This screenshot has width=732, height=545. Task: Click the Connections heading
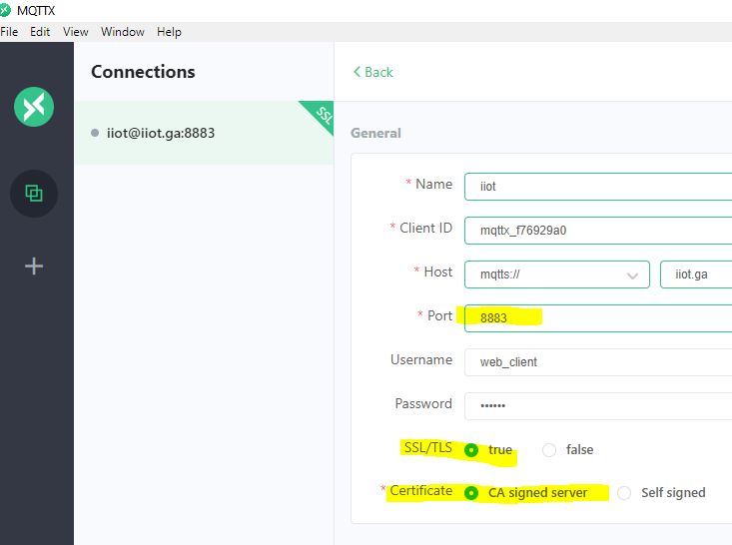tap(143, 72)
